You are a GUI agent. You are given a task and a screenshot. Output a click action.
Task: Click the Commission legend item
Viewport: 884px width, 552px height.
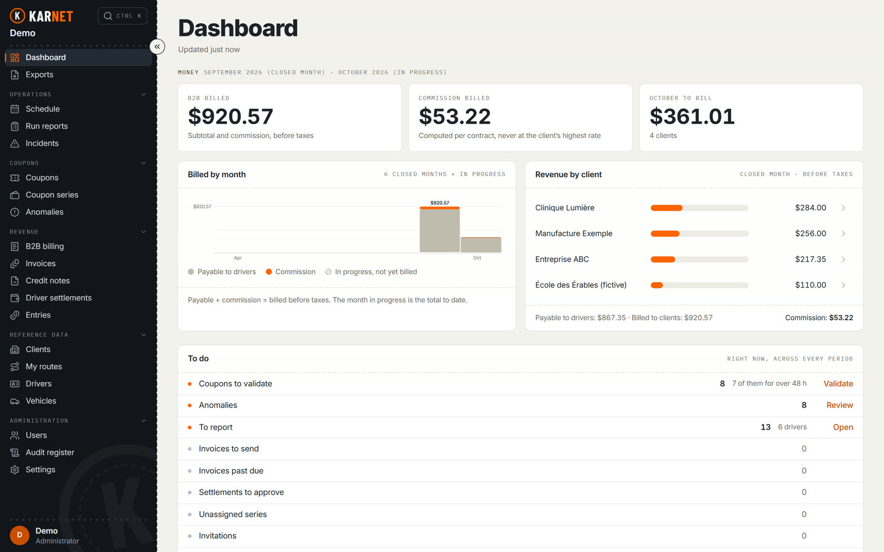(x=291, y=272)
